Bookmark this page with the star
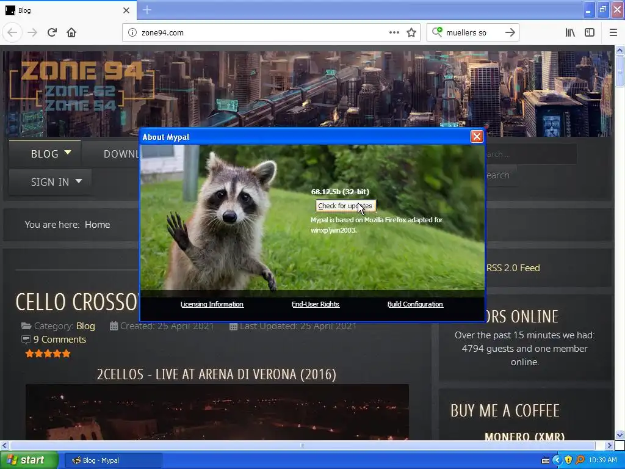625x469 pixels. pos(411,33)
